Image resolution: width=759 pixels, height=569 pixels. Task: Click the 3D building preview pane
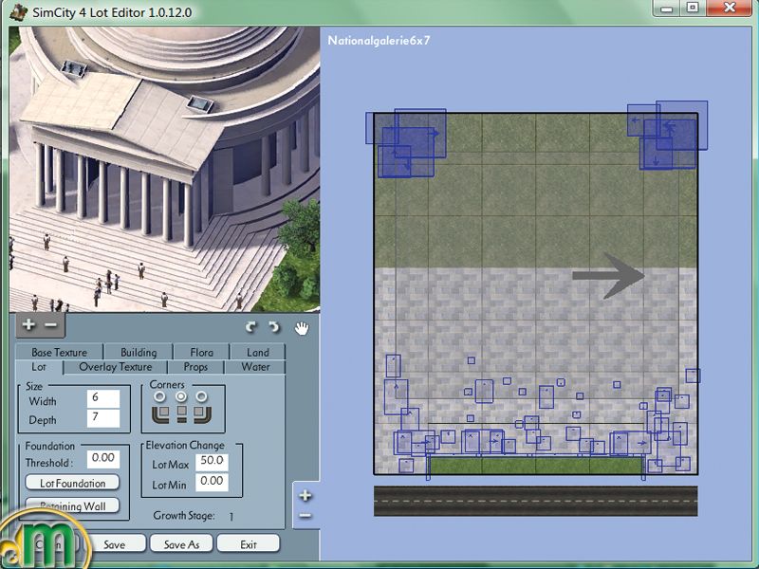pos(164,170)
